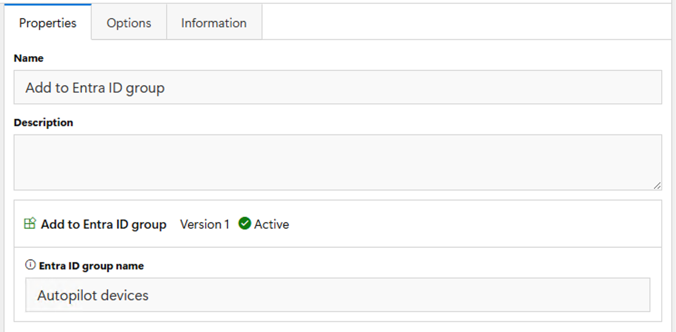Click the Name field label
The width and height of the screenshot is (676, 332).
(x=29, y=58)
